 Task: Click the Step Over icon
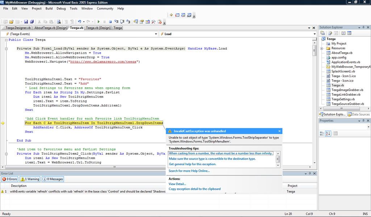click(x=122, y=22)
